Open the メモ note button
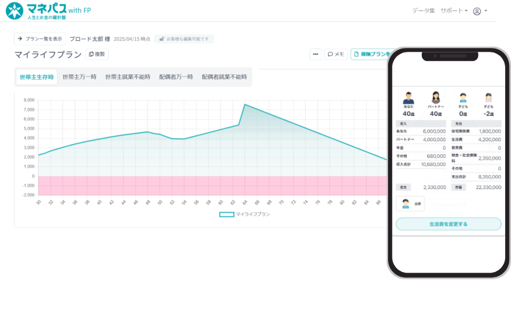This screenshot has width=511, height=309. (336, 54)
